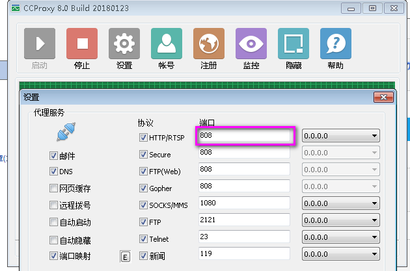The width and height of the screenshot is (410, 271).
Task: Click the E button beside 端口映射
Action: (x=125, y=257)
